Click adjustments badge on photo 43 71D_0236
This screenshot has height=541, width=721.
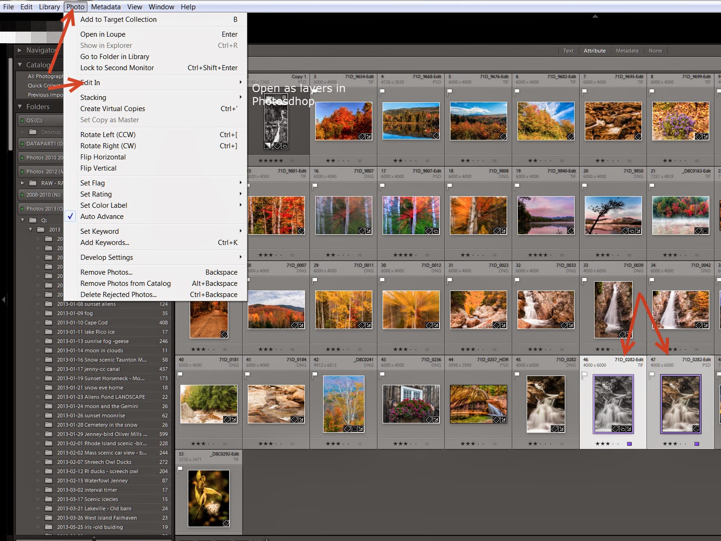tap(436, 419)
